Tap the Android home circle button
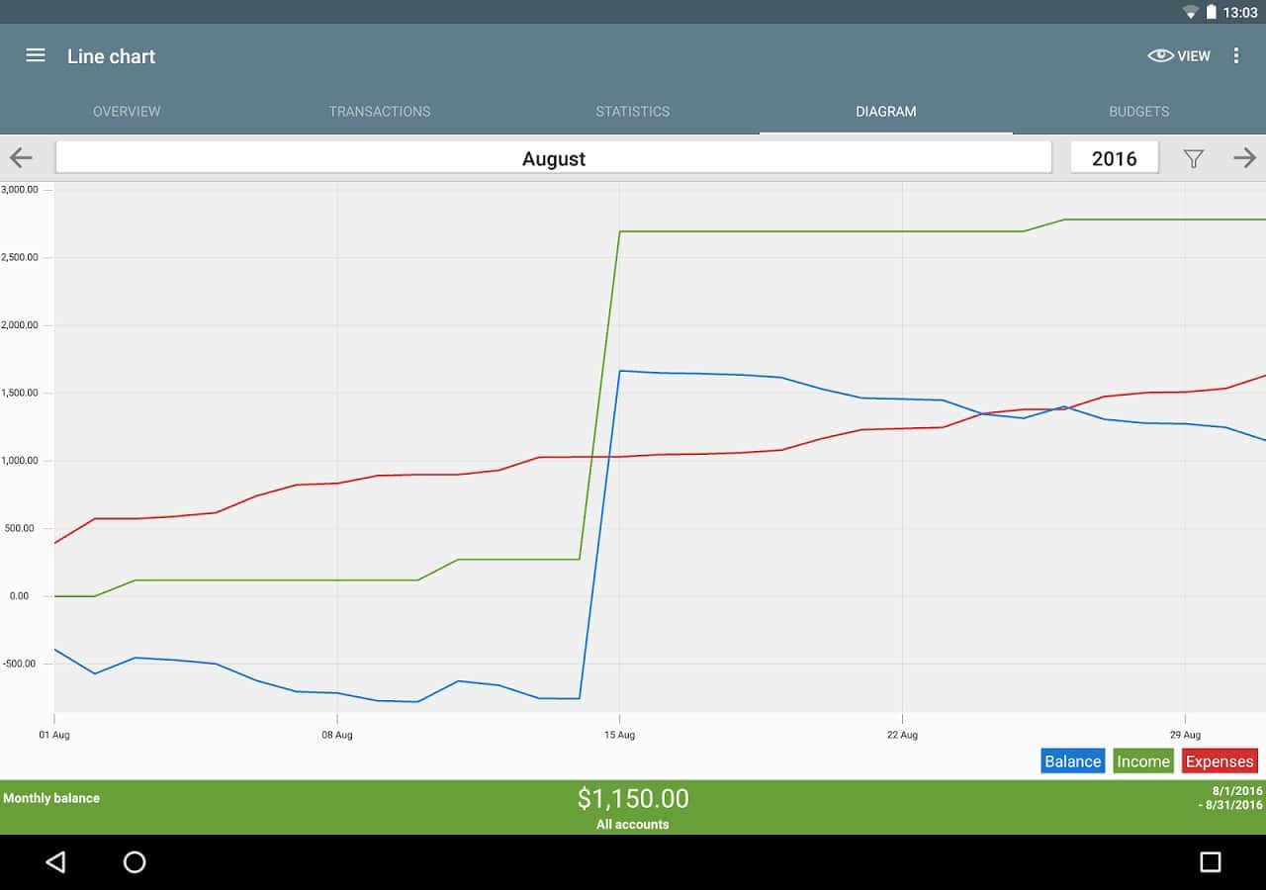 [135, 862]
